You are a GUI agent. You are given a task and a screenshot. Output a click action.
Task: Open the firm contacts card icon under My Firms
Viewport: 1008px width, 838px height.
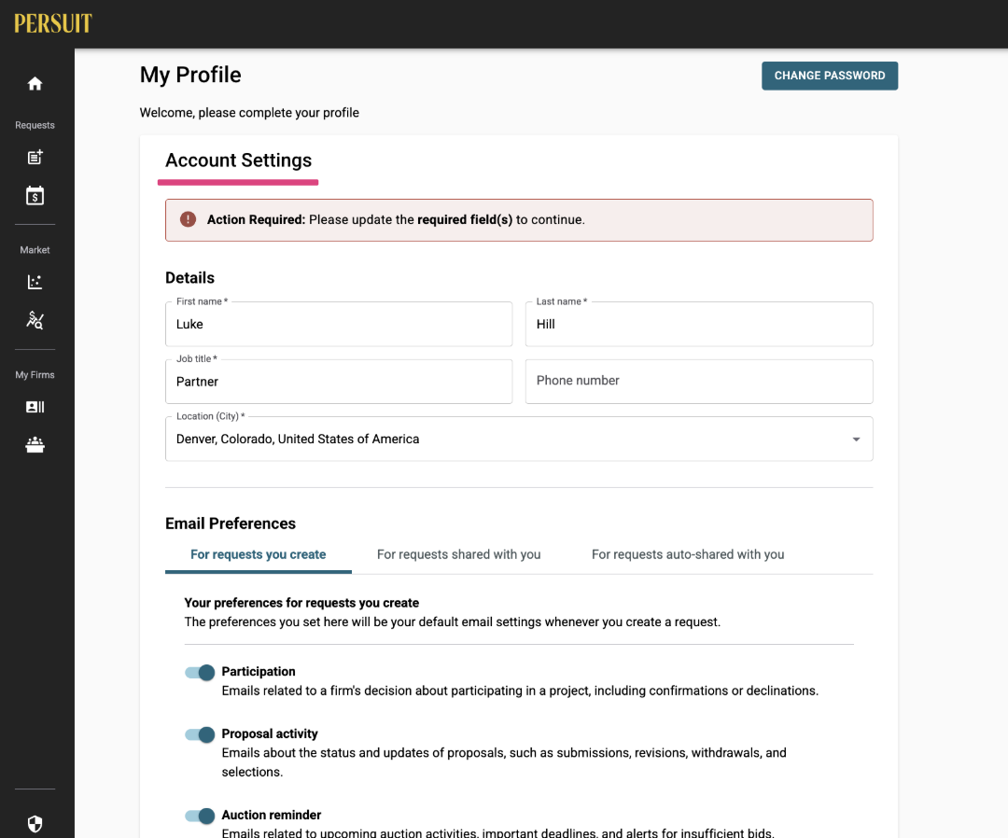tap(35, 407)
